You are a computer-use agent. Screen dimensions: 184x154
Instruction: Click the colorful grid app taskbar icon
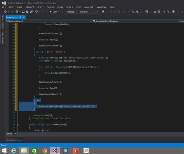[x=86, y=150]
